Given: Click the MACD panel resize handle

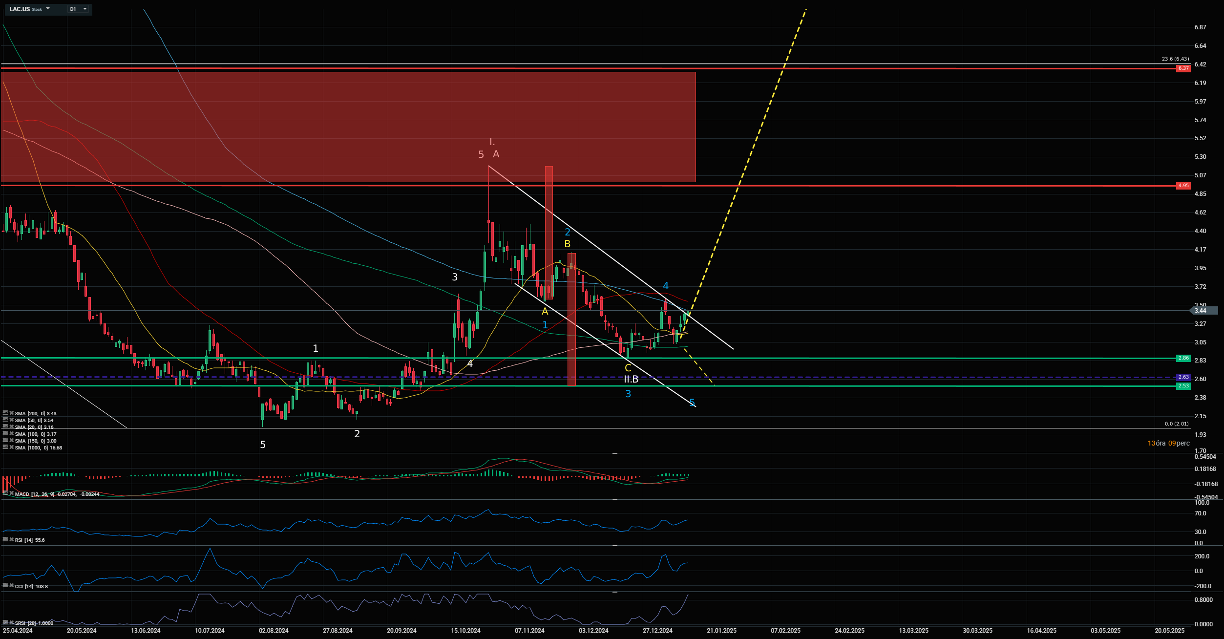Looking at the screenshot, I should tap(615, 453).
